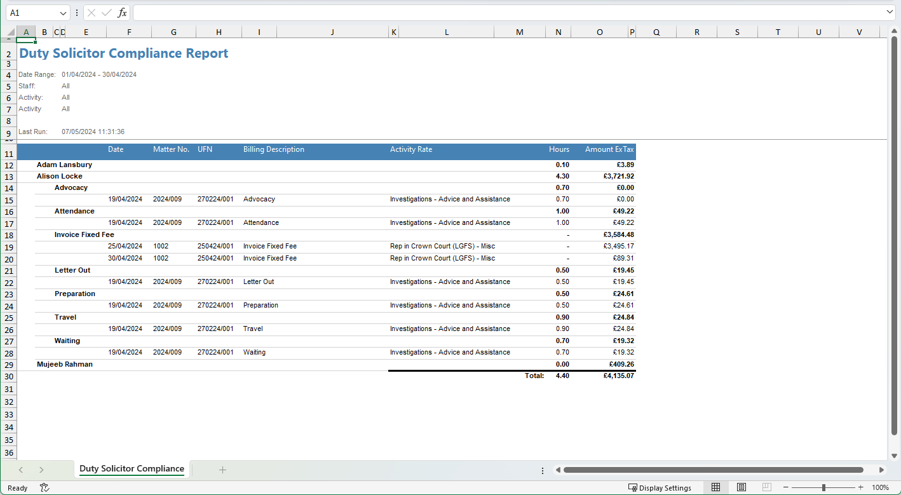Select the Duty Solicitor Compliance sheet tab
This screenshot has height=495, width=901.
coord(132,469)
